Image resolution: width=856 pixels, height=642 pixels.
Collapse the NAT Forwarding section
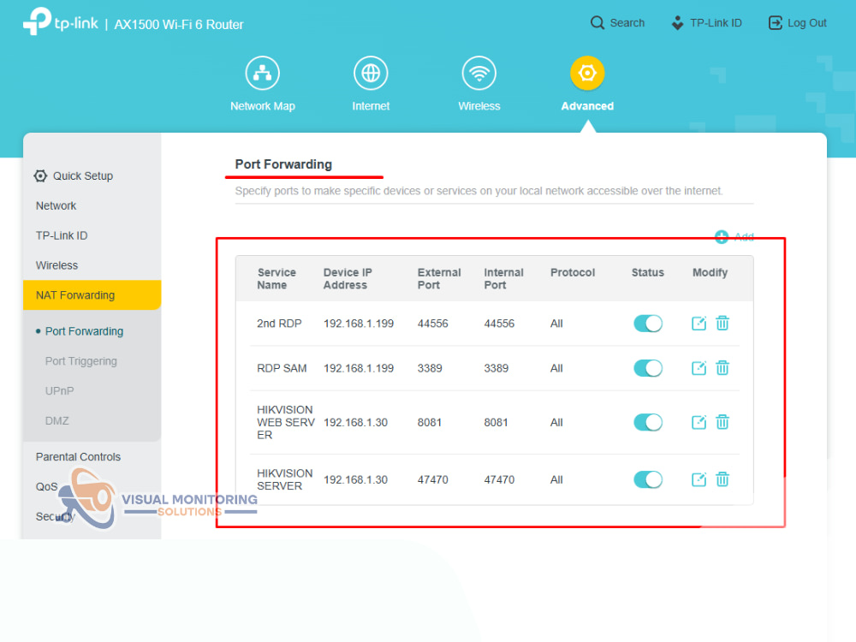(92, 294)
